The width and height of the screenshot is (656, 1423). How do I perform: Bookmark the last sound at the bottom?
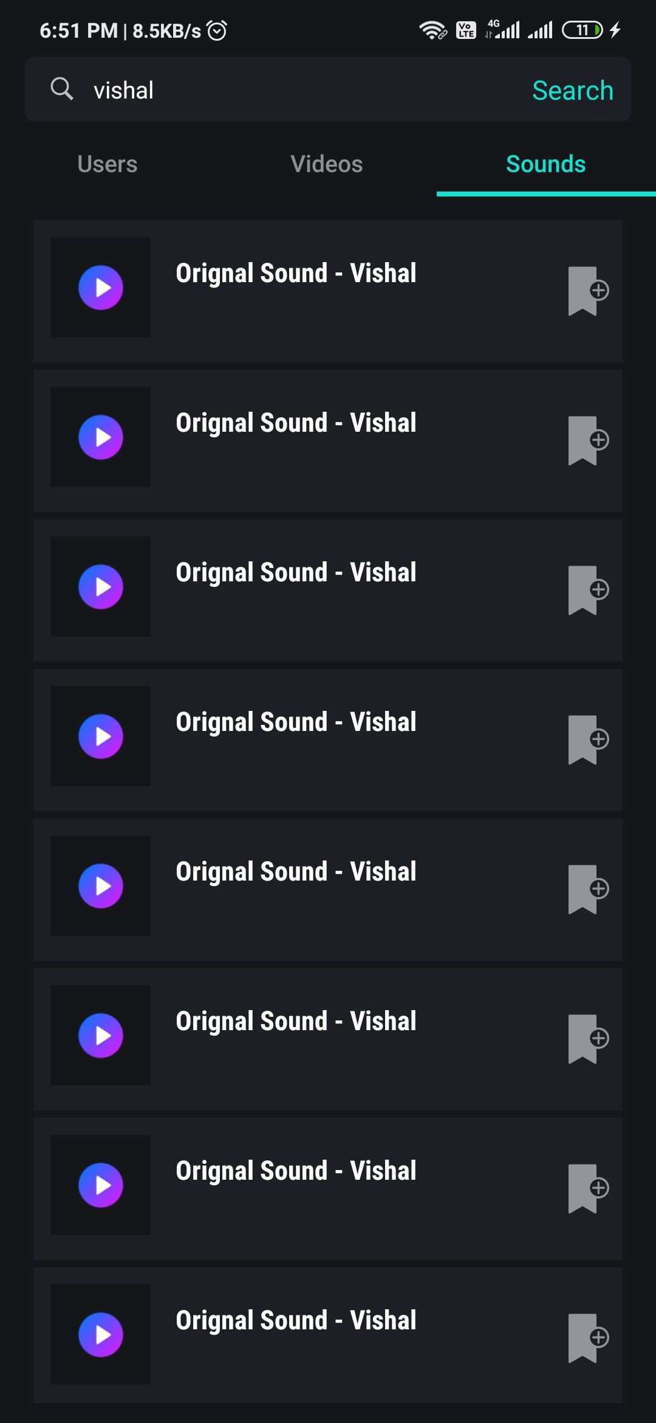click(x=588, y=1338)
